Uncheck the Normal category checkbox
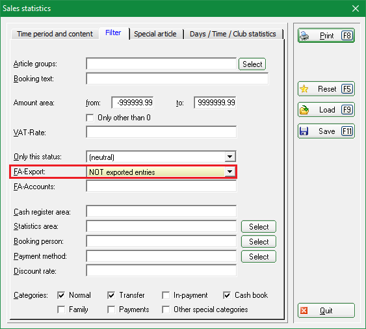This screenshot has width=366, height=329. pos(61,295)
